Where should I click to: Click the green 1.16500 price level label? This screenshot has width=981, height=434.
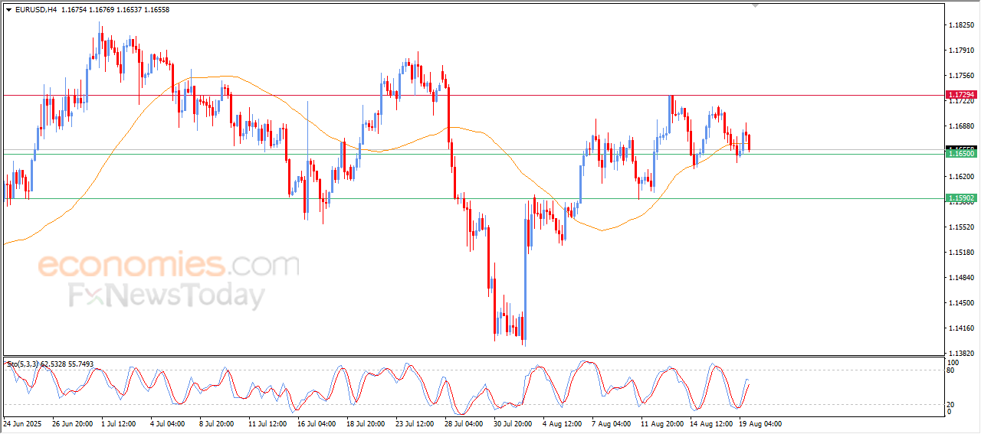[961, 154]
